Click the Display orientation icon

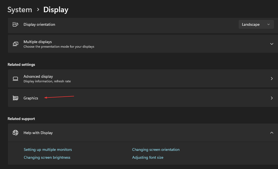coord(15,24)
